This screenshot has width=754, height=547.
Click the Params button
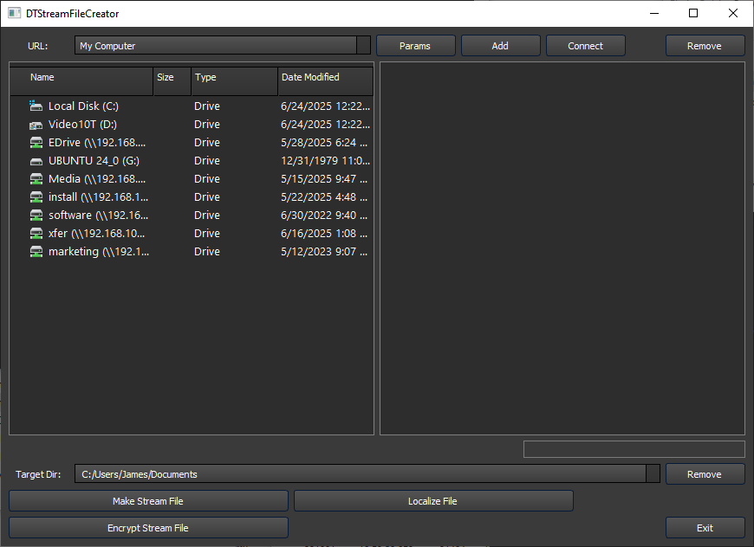415,46
